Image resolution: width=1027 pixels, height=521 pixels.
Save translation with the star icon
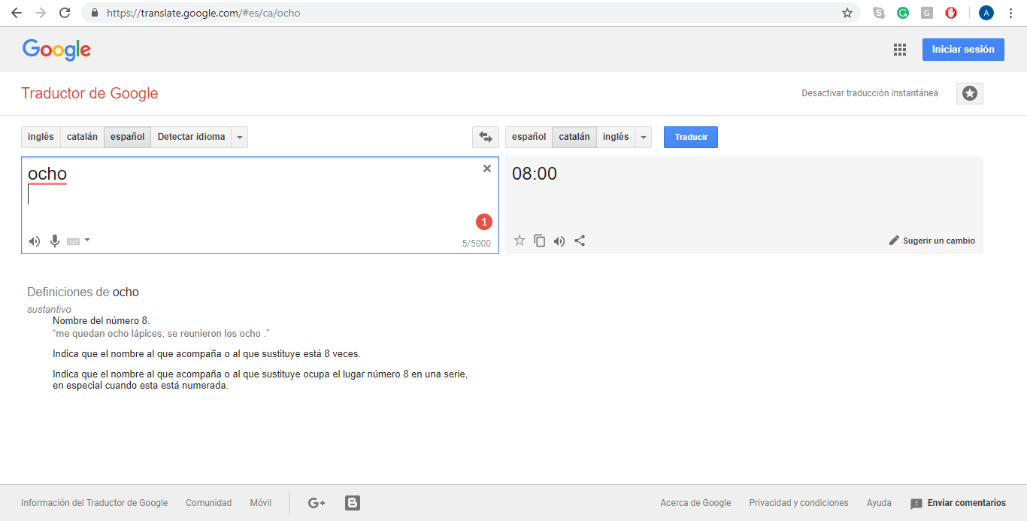click(519, 241)
